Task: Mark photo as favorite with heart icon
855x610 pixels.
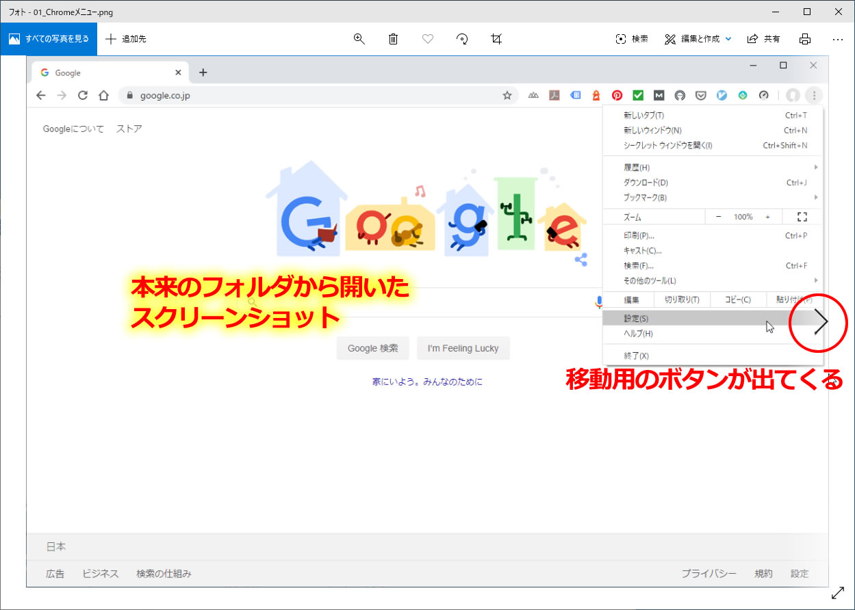Action: coord(428,39)
